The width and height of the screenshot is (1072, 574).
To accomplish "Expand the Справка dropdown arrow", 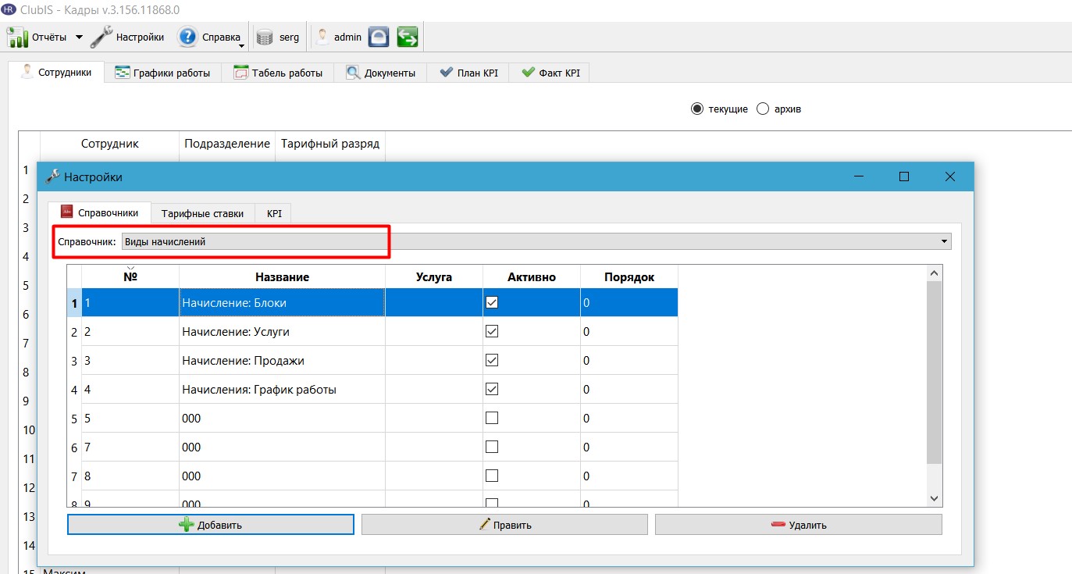I will pos(242,46).
